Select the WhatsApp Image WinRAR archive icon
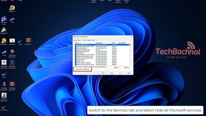The width and height of the screenshot is (206, 116). point(12,86)
